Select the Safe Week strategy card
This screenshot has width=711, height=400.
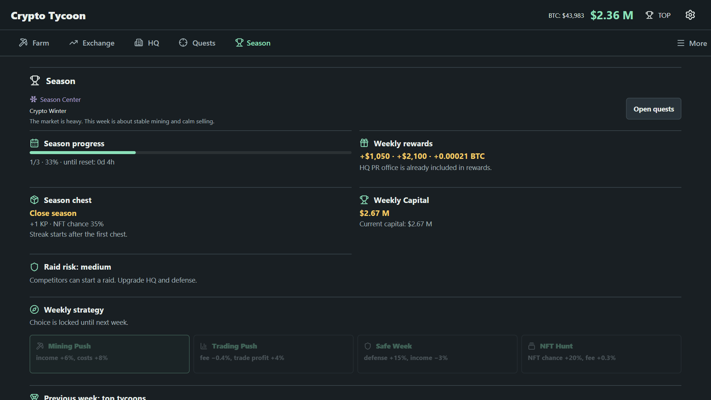pos(437,354)
